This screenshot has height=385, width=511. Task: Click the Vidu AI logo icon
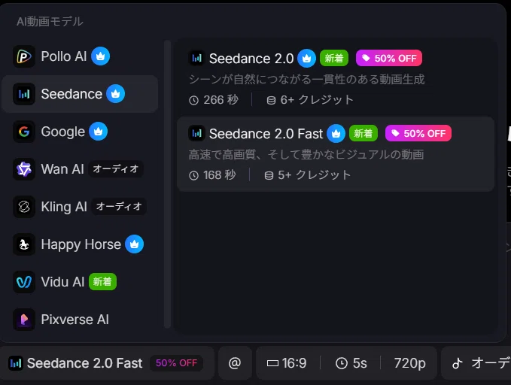pyautogui.click(x=24, y=282)
